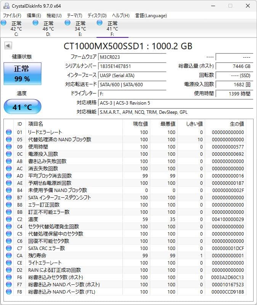Click status orb of row CE ライトエラーレート
Viewport: 257px width, 305px height.
tap(9, 263)
